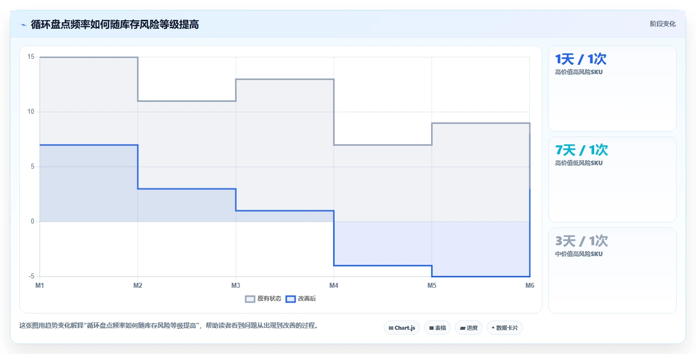Select the 进度 tag
696x354 pixels.
469,328
